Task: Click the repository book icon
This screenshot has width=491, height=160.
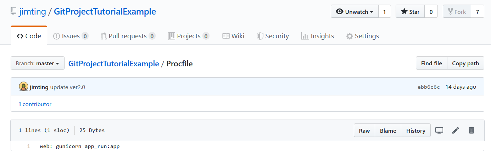Action: pyautogui.click(x=13, y=12)
